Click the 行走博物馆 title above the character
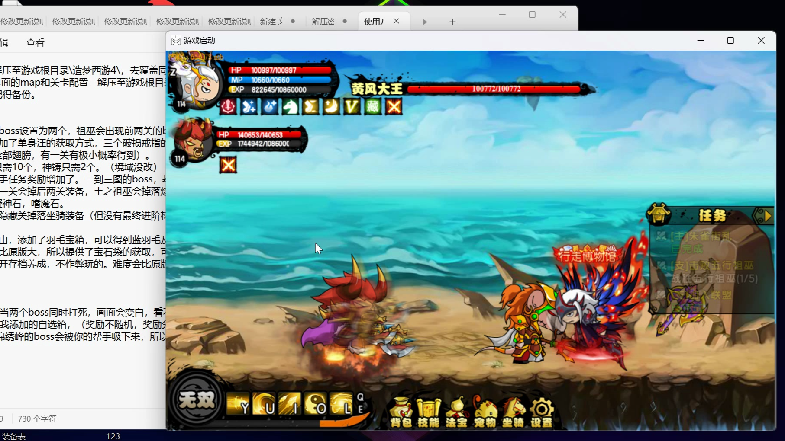Image resolution: width=785 pixels, height=441 pixels. click(x=588, y=256)
